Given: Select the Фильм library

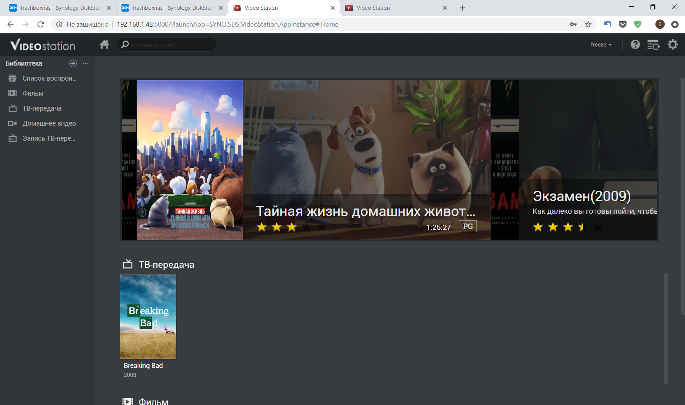Looking at the screenshot, I should click(47, 93).
